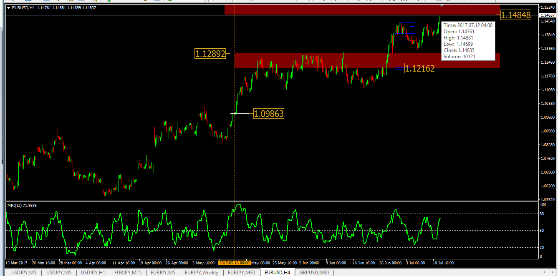This screenshot has height=276, width=558.
Task: Switch to the EURJPY,M15 chart tab
Action: [129, 273]
